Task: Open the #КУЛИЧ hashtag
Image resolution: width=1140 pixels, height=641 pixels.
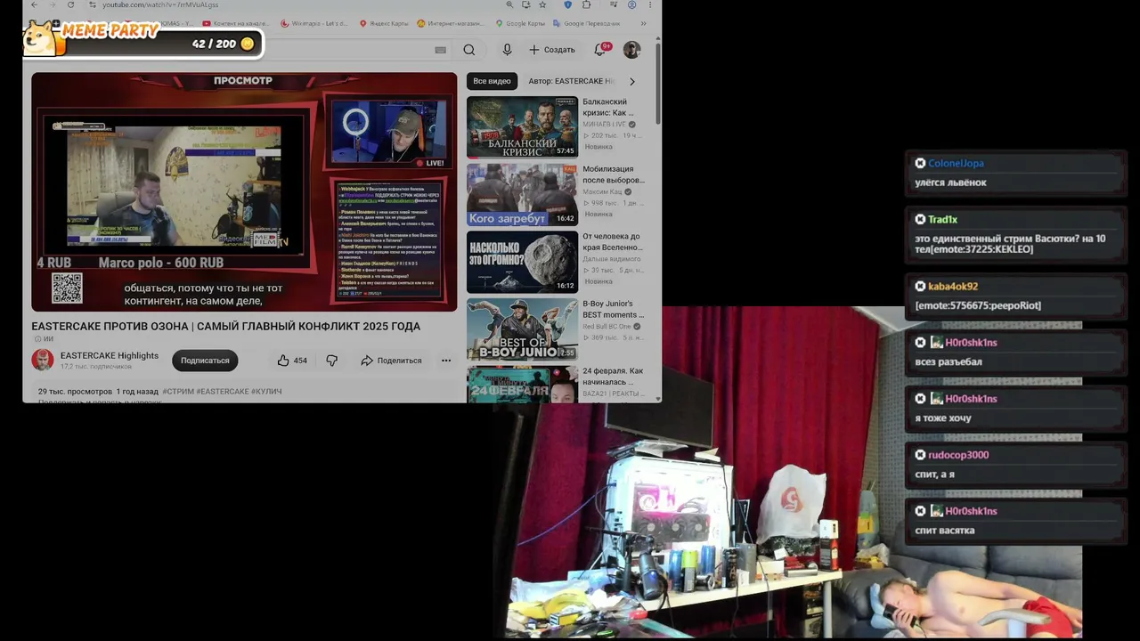Action: click(x=266, y=392)
